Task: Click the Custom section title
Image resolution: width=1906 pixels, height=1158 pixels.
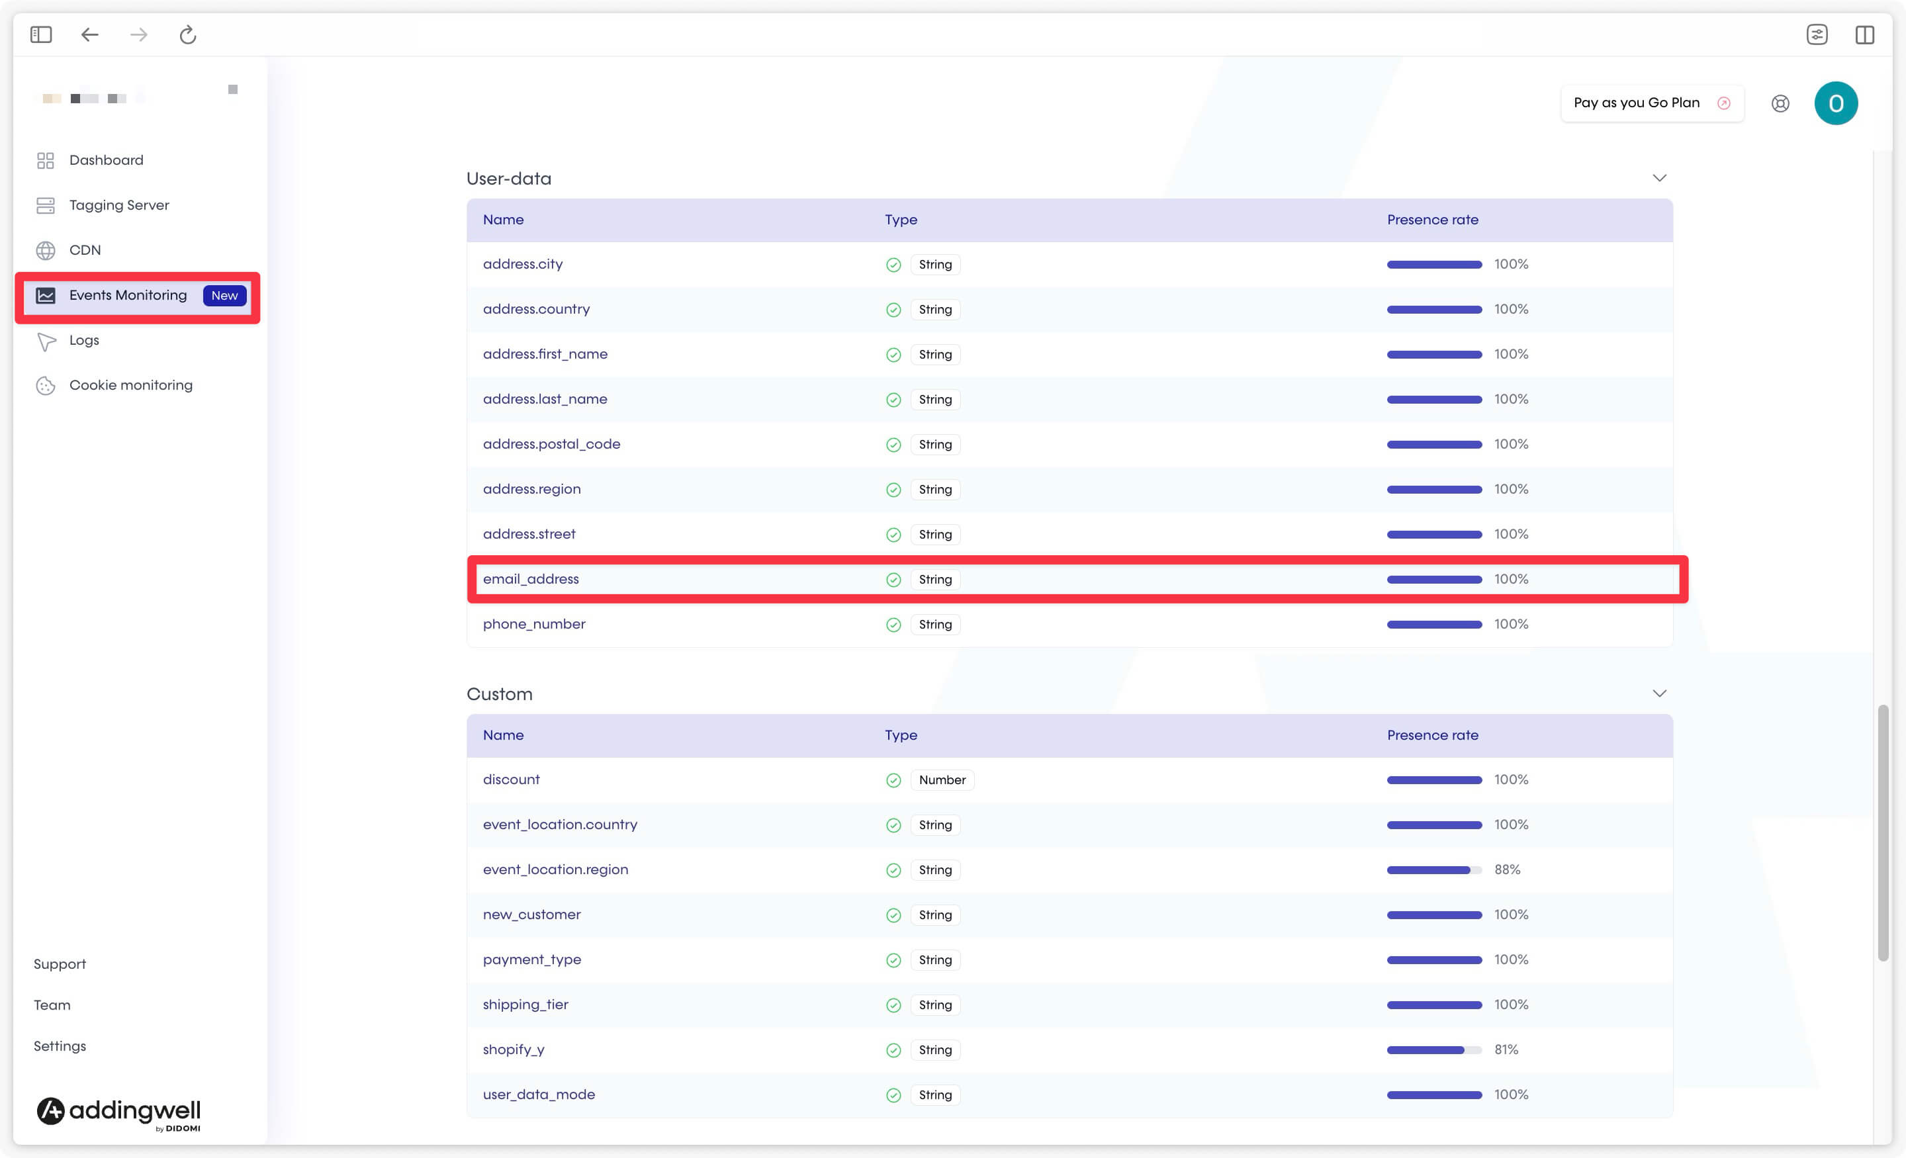Action: (x=499, y=694)
